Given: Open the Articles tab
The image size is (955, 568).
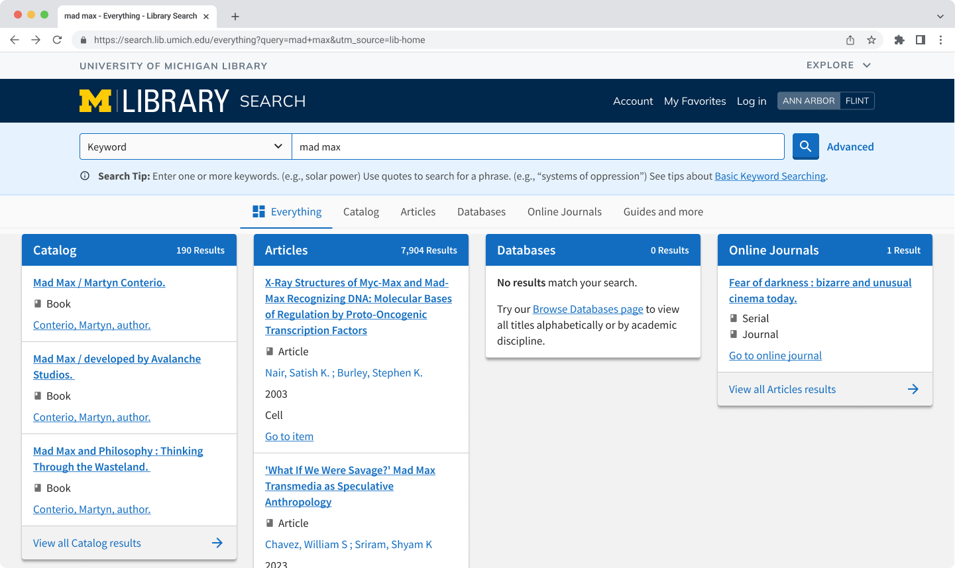Looking at the screenshot, I should coord(418,211).
